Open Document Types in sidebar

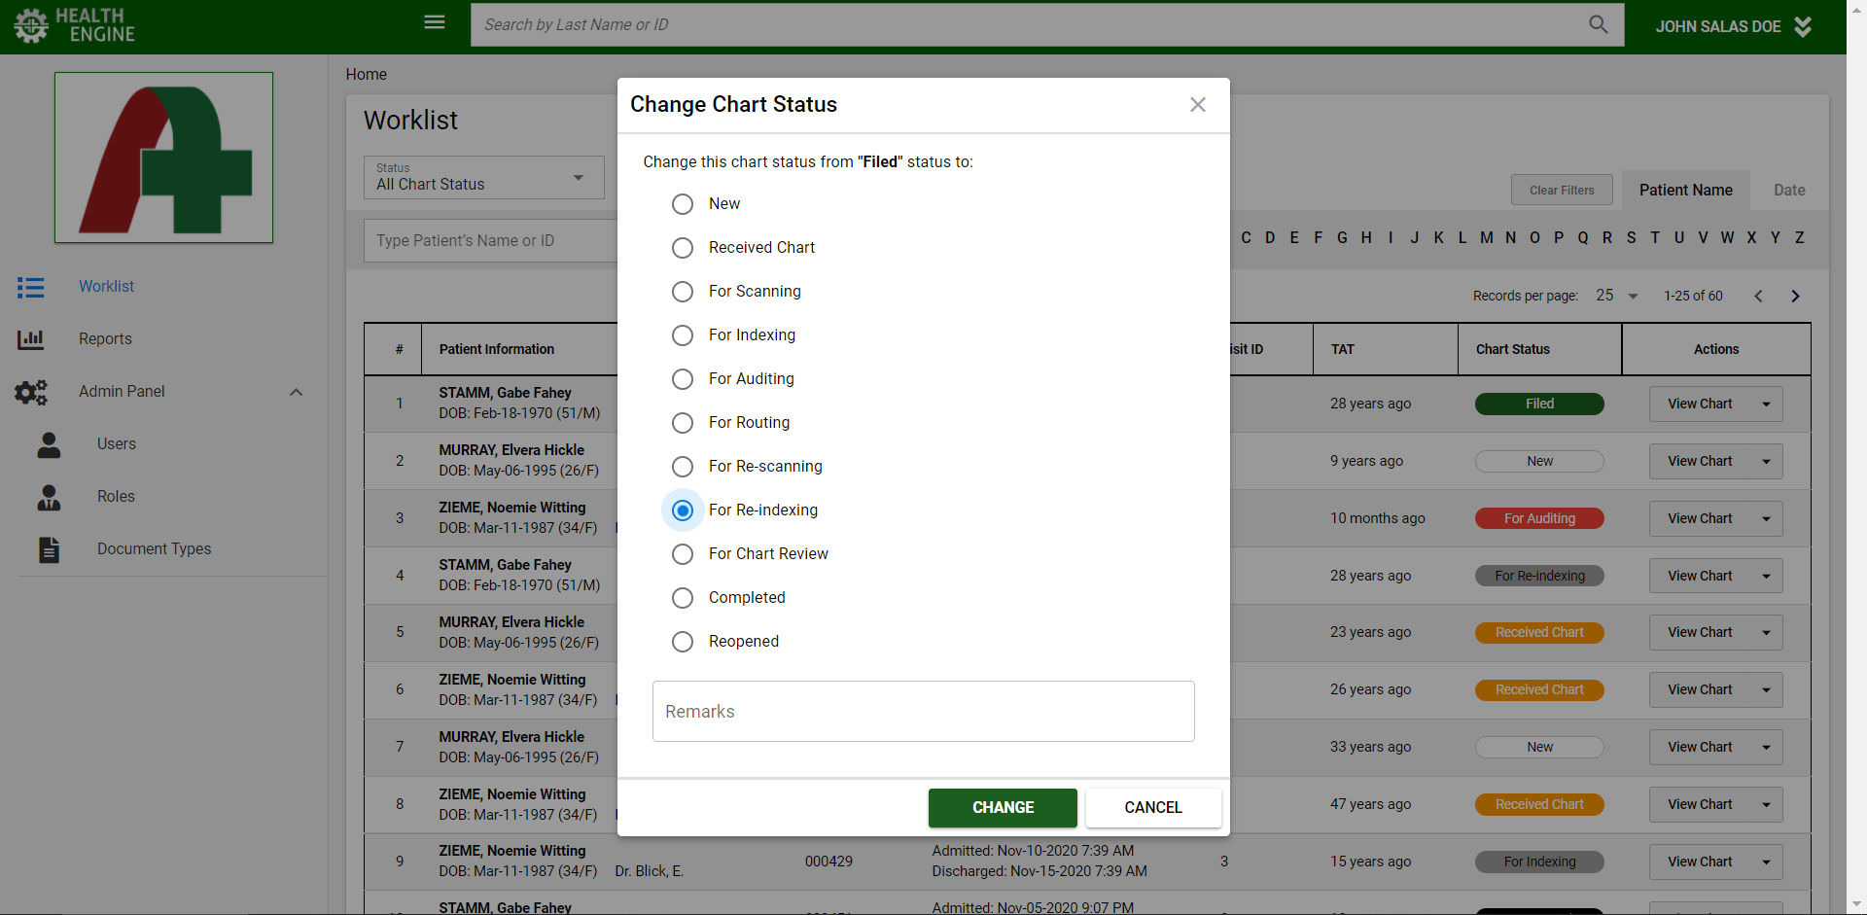coord(154,549)
